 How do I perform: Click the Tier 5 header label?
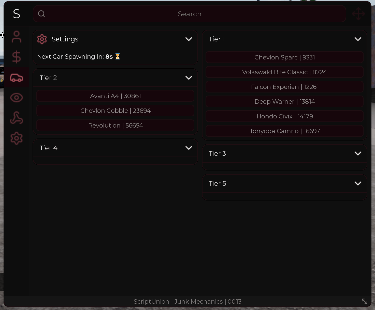click(218, 183)
